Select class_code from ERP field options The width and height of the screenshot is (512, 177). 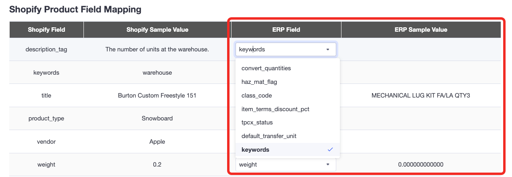pos(288,96)
